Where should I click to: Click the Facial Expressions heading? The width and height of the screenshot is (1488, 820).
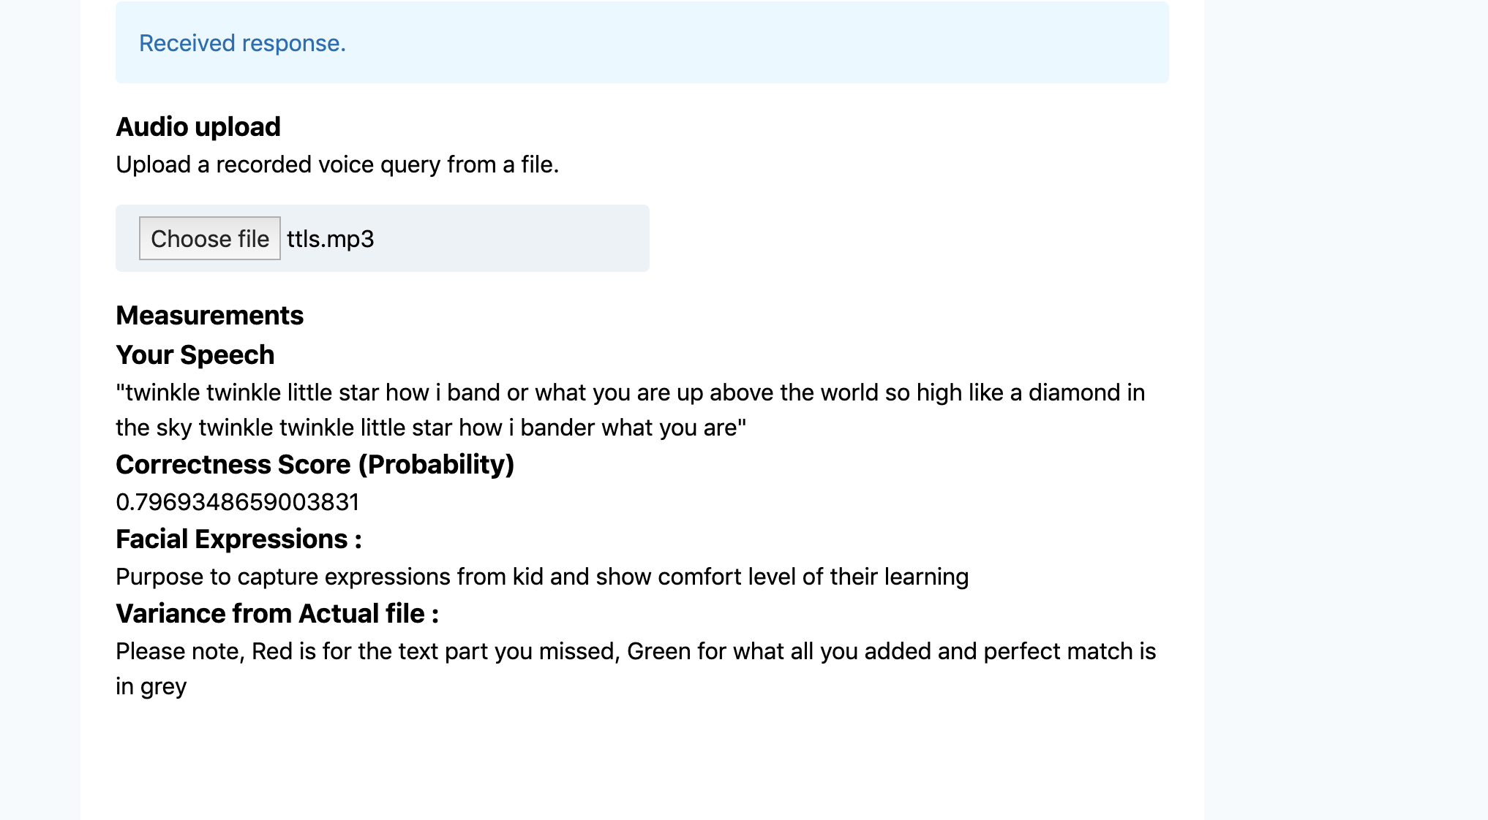[x=238, y=539]
